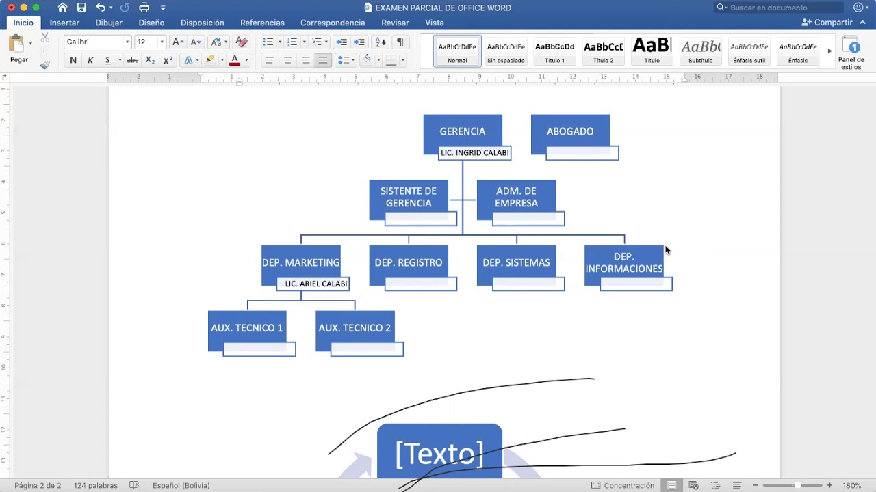
Task: Expand the styles gallery arrow
Action: (829, 51)
